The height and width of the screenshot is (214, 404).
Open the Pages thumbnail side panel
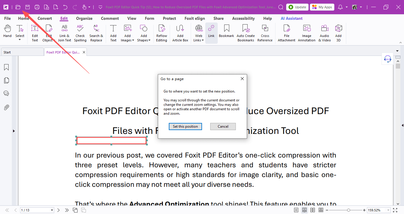[6, 80]
